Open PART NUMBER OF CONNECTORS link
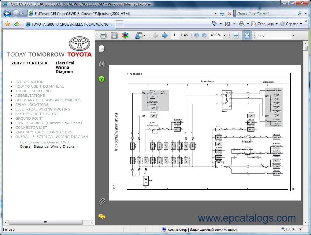Image resolution: width=311 pixels, height=235 pixels. (44, 132)
